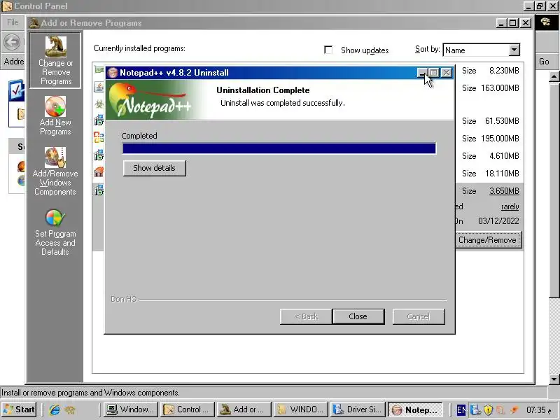Screen dimensions: 560x420
Task: Click the 'Uninstallation Complete' heading
Action: [x=263, y=90]
